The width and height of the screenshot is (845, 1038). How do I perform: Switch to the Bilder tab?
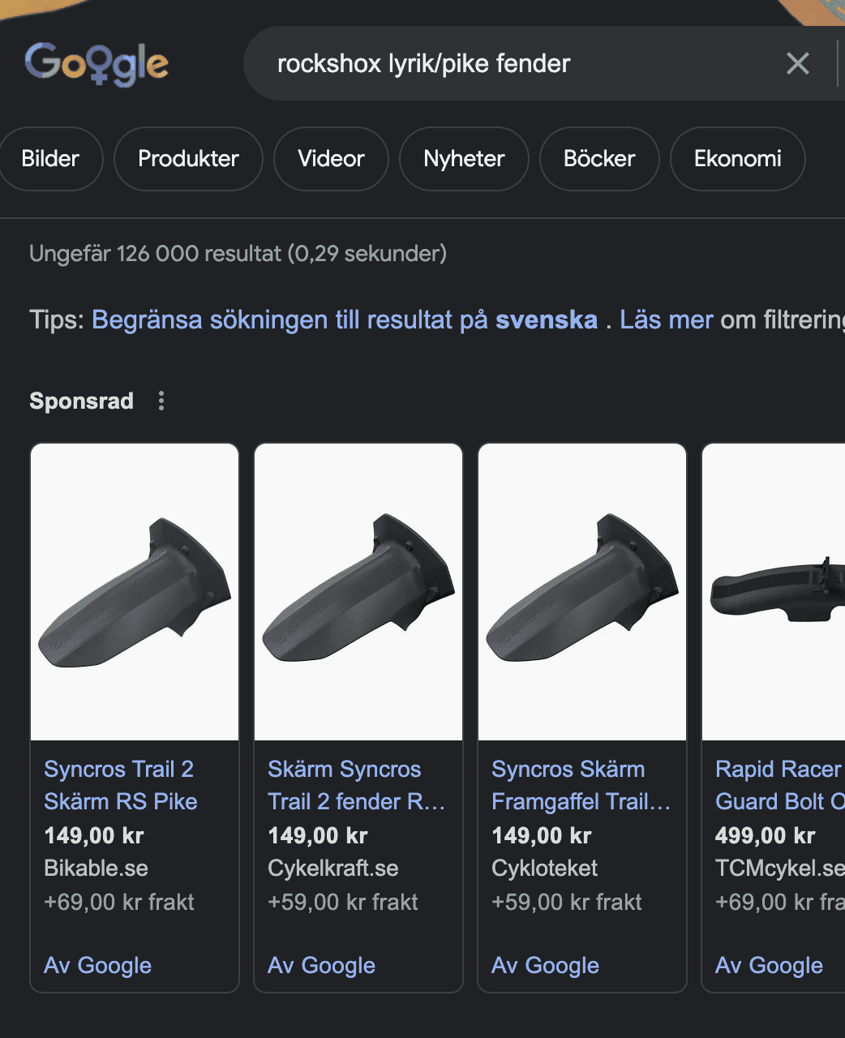(x=50, y=159)
